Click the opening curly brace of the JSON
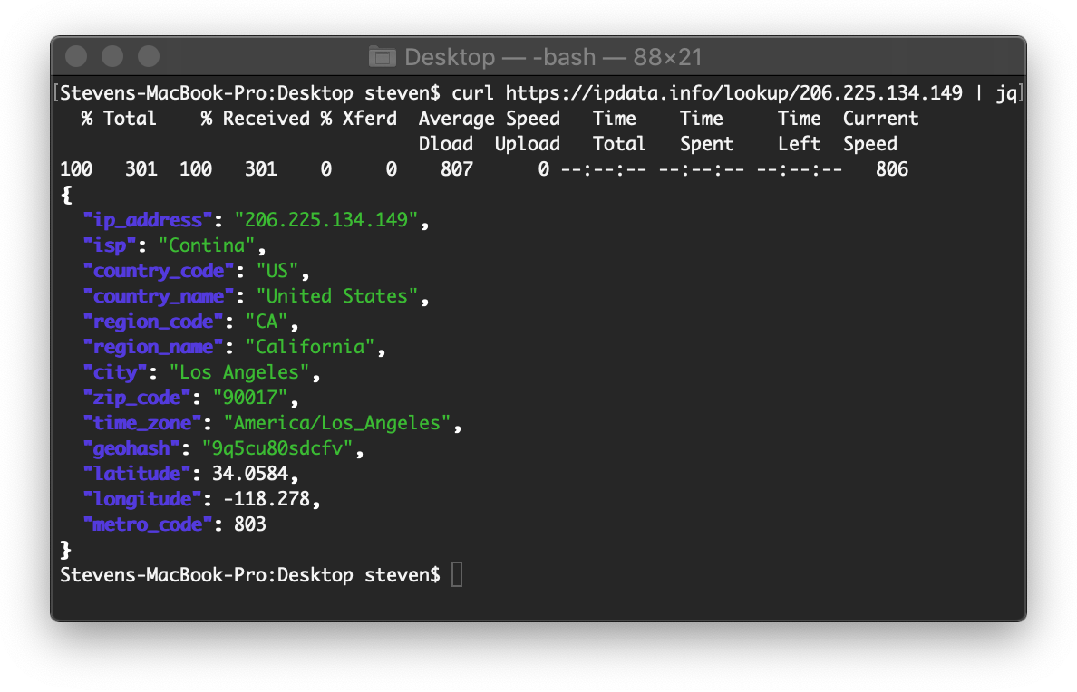 [66, 195]
